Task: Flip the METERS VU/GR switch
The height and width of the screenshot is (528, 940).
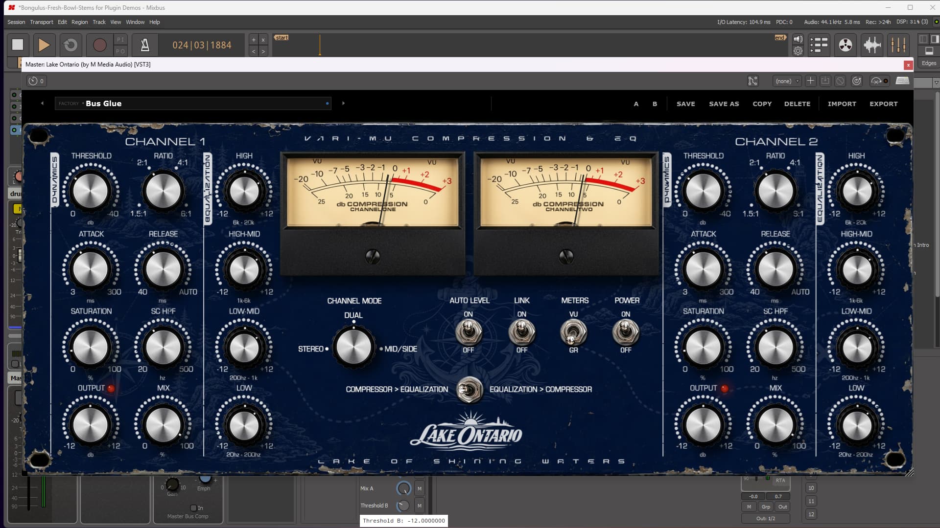Action: (573, 332)
